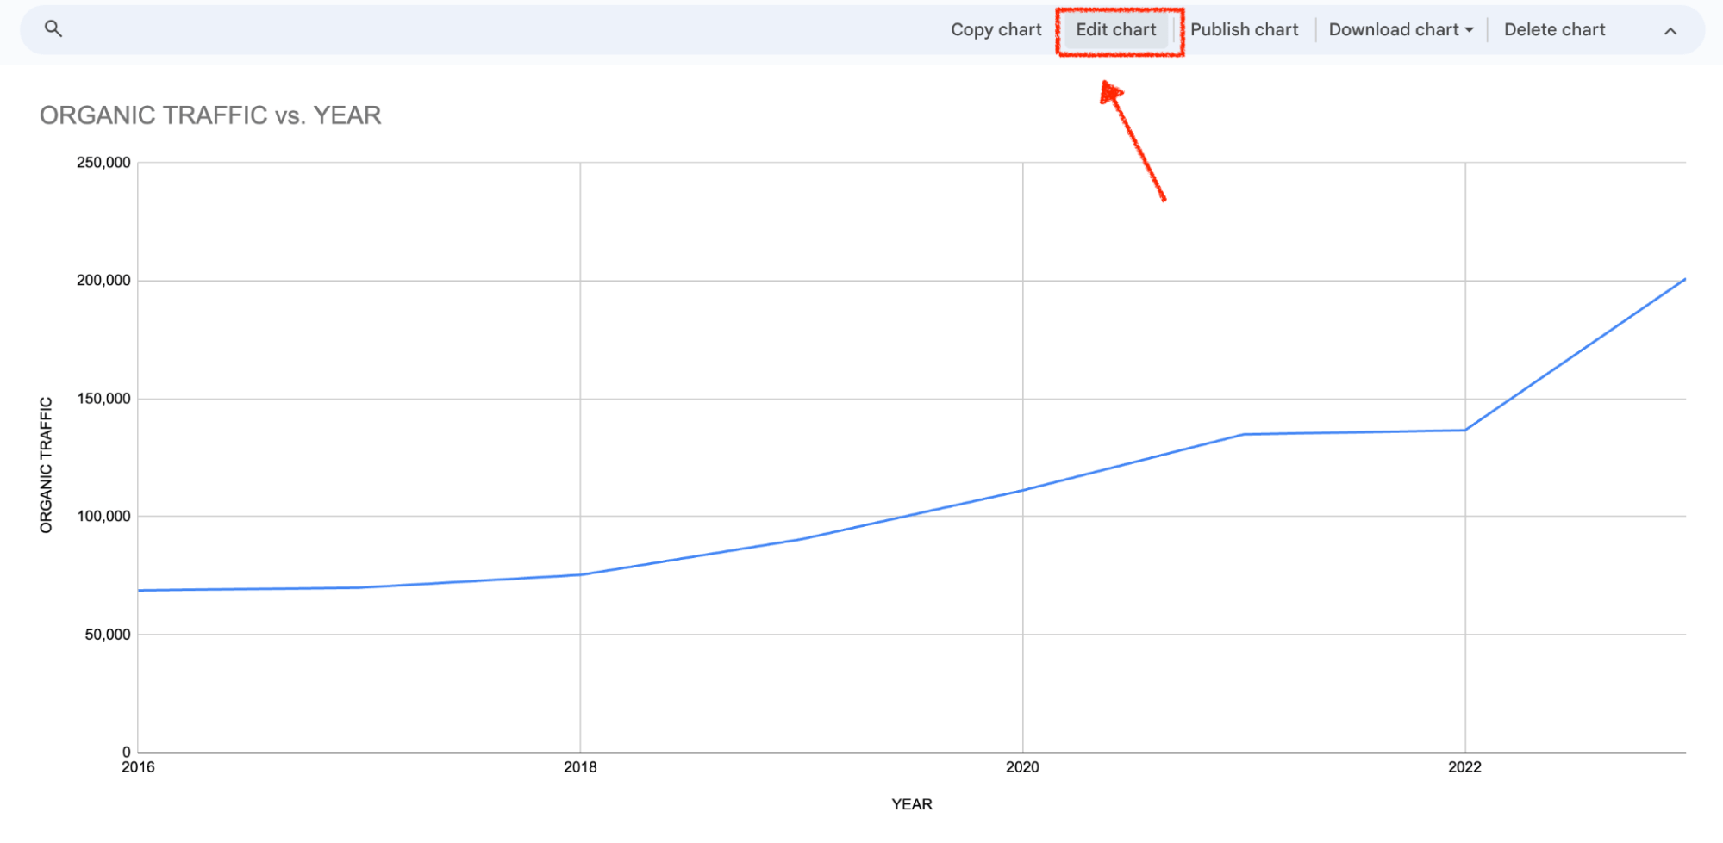Select the 2022 year label

1465,766
